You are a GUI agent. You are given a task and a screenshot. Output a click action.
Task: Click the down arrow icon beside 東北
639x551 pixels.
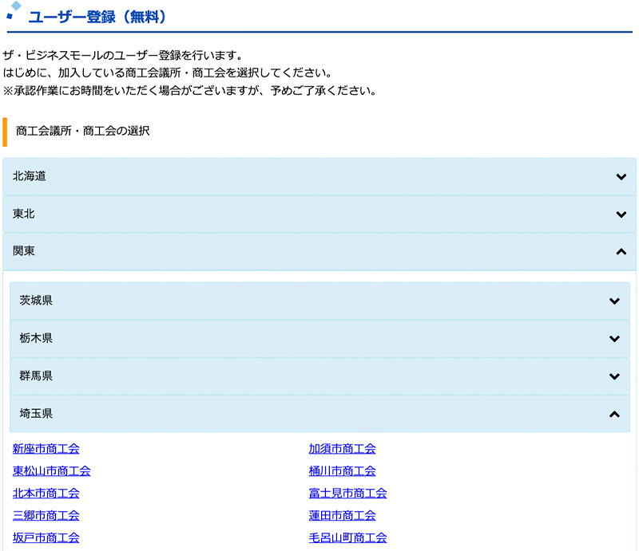(621, 214)
